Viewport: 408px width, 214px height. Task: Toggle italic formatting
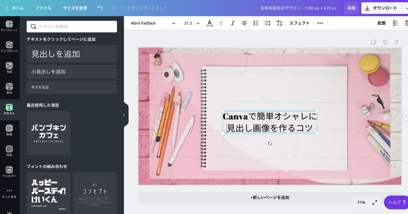click(233, 23)
